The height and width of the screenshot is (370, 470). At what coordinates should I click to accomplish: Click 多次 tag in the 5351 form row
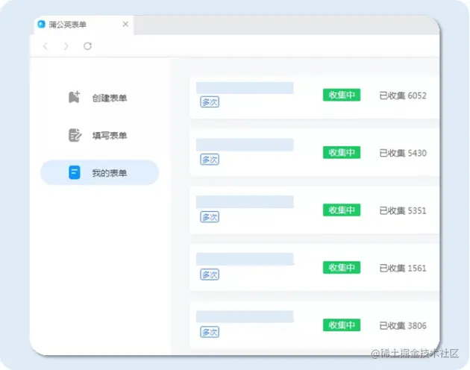pyautogui.click(x=210, y=217)
